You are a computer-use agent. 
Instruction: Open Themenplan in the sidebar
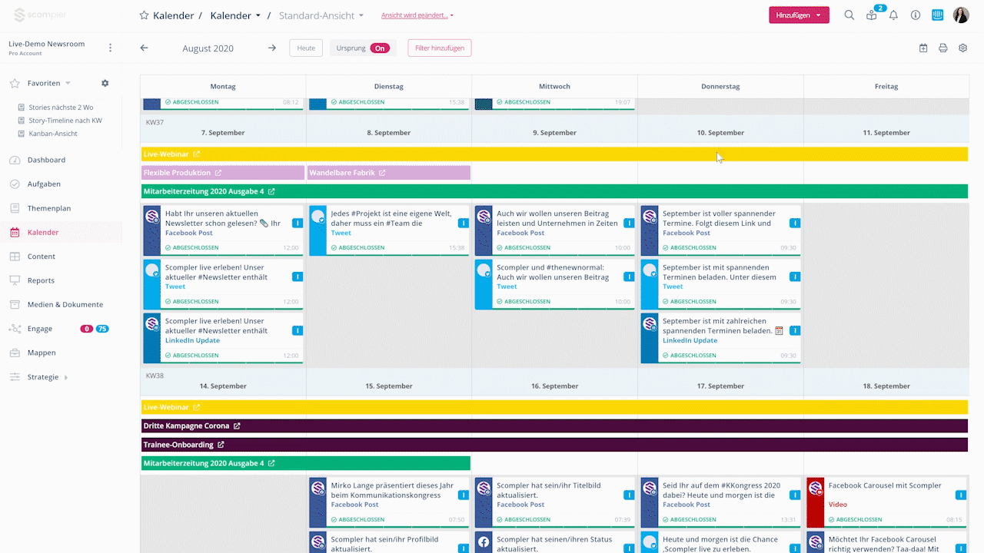[x=49, y=208]
